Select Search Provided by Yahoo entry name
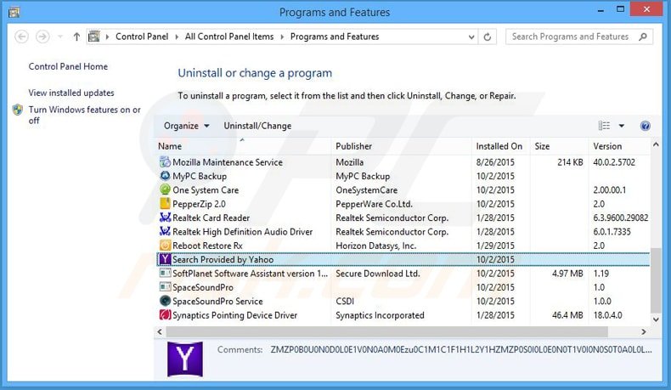The image size is (671, 390). [223, 259]
